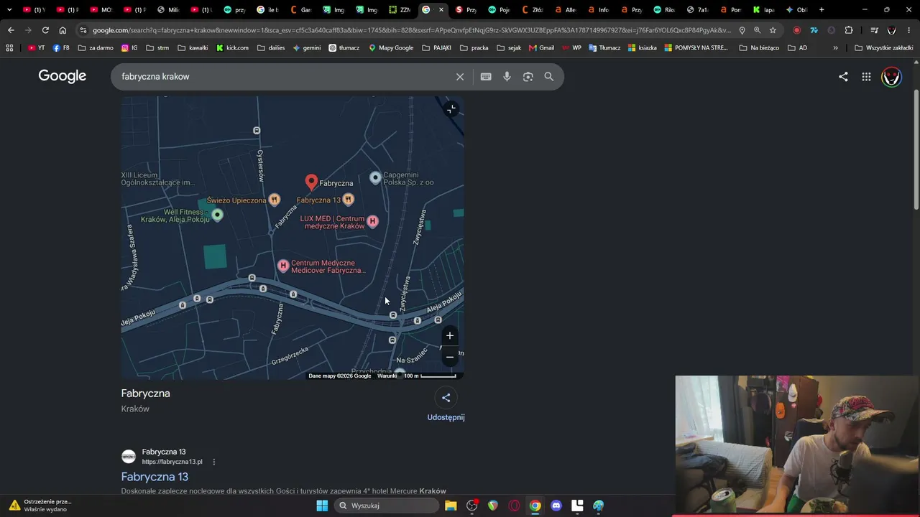Open the on-screen keyboard input tool
The width and height of the screenshot is (920, 517).
(486, 77)
